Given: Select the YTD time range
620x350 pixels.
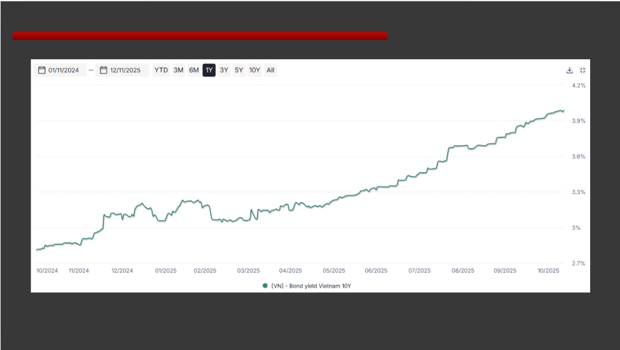Looking at the screenshot, I should pos(161,70).
